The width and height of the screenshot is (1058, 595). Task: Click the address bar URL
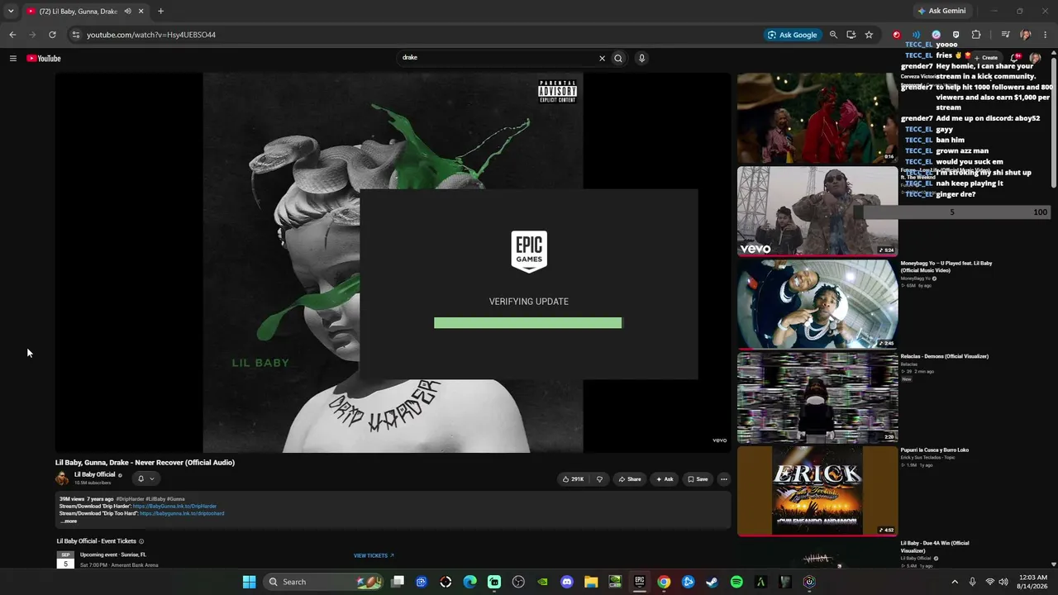(151, 35)
